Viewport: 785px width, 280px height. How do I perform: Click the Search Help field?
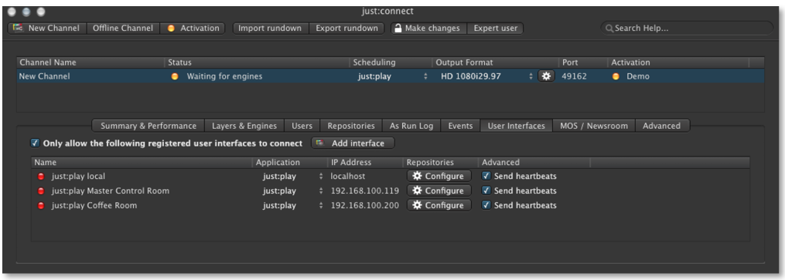(687, 29)
